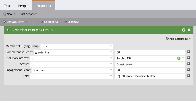Click the Role value Influencer; Decision Maker

150,76
